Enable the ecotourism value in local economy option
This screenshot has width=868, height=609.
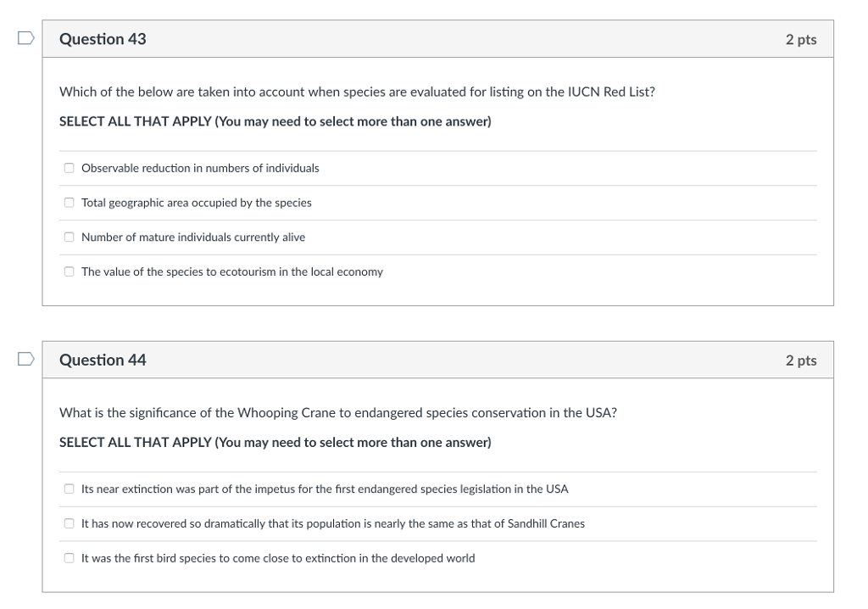(x=70, y=271)
